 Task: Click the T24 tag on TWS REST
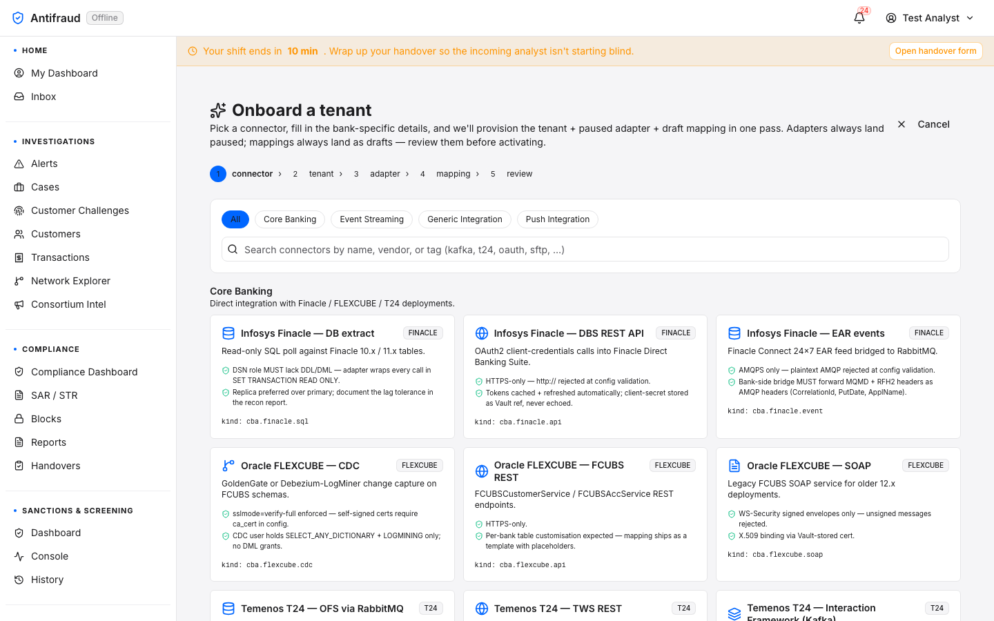pyautogui.click(x=683, y=608)
